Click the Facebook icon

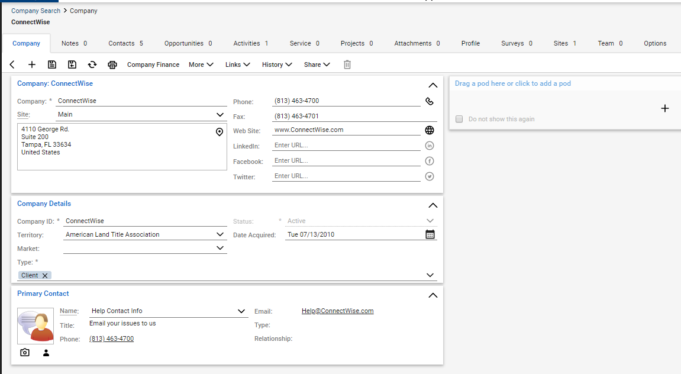click(429, 161)
